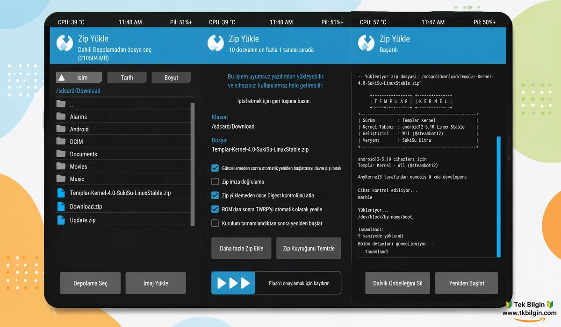Open the parent folder '..' icon
Image resolution: width=561 pixels, height=327 pixels.
coord(61,104)
